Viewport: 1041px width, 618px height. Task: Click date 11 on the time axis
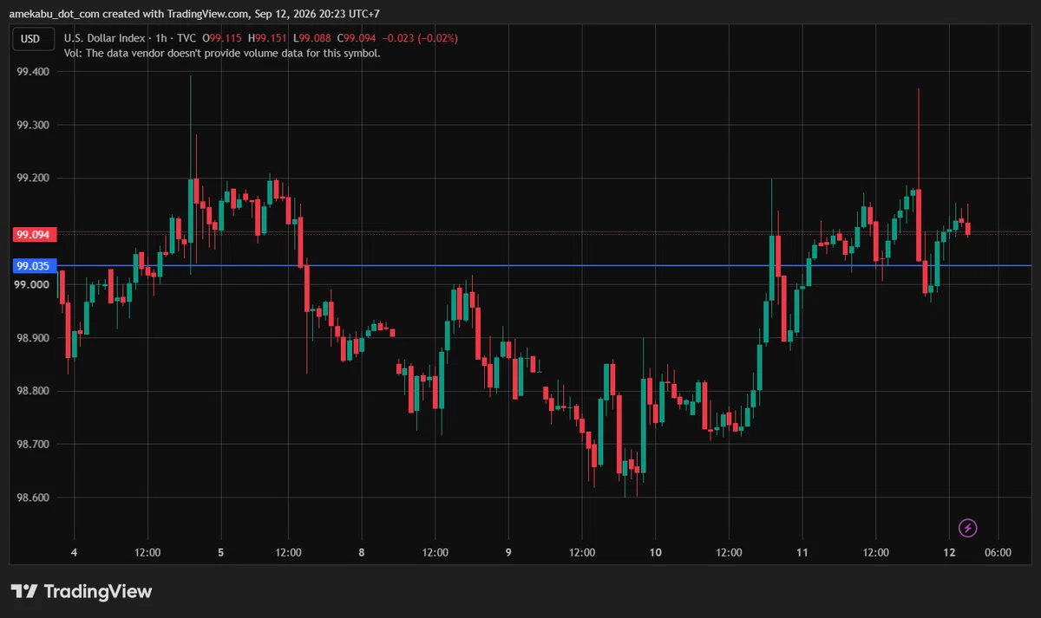coord(802,552)
